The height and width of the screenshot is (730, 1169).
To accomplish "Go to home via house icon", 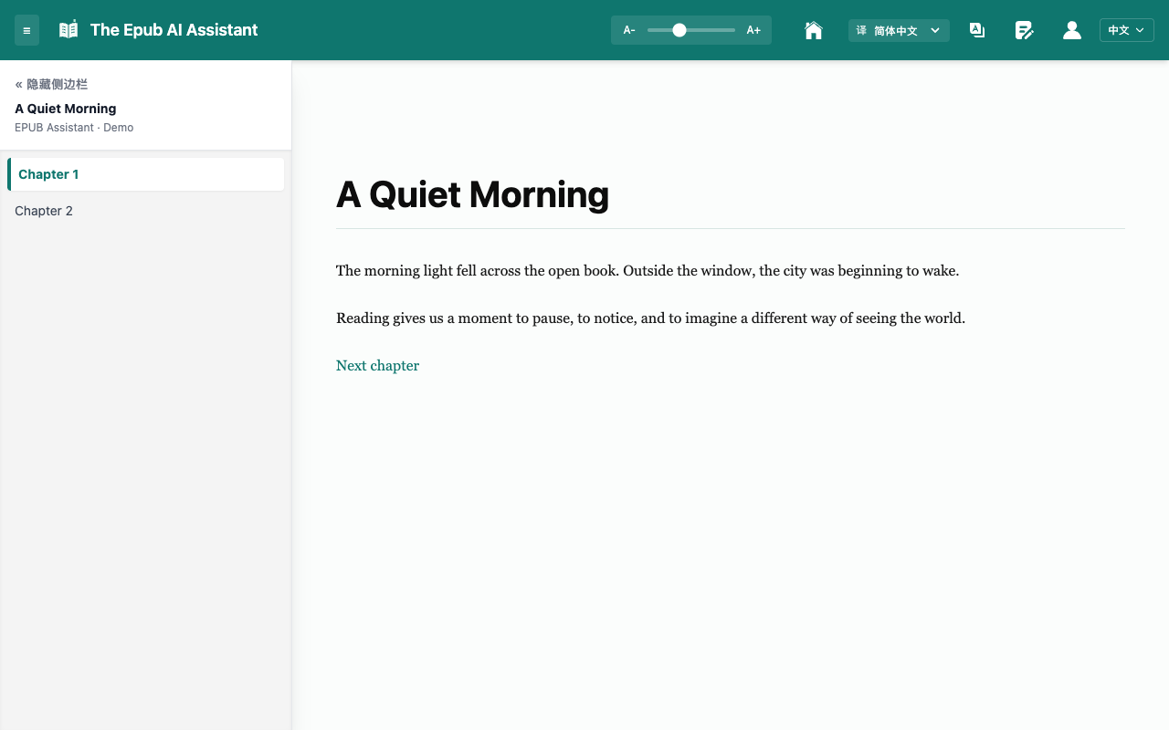I will tap(813, 30).
